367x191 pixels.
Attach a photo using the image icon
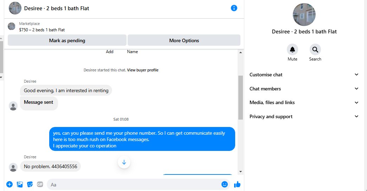[20, 184]
